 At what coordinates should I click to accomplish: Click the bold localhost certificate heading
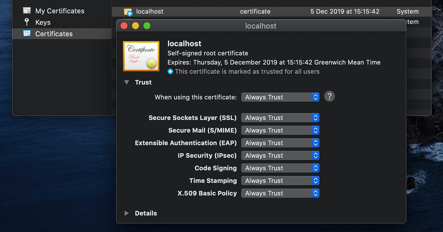click(184, 44)
